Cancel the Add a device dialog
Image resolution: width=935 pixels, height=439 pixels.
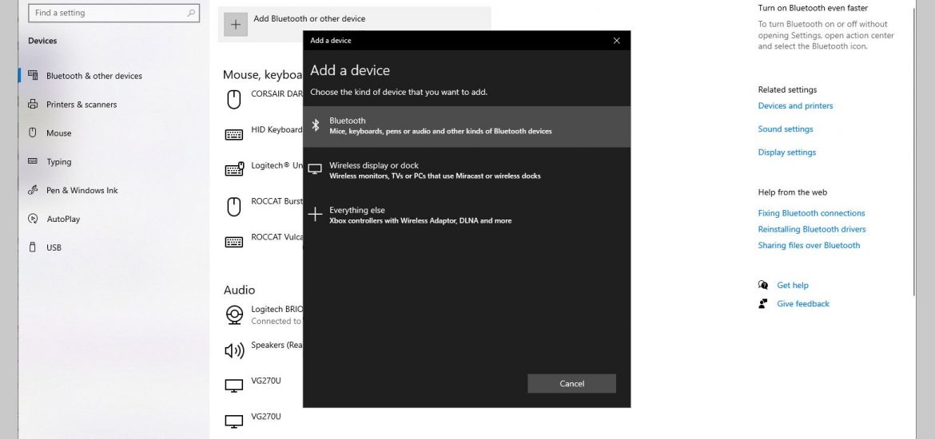[x=572, y=384]
